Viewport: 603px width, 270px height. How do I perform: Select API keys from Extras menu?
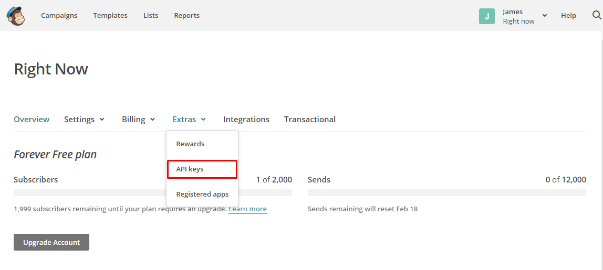tap(202, 169)
